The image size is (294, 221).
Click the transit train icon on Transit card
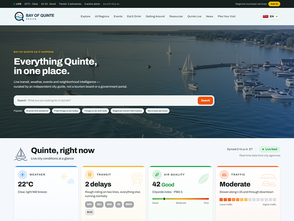(90, 175)
